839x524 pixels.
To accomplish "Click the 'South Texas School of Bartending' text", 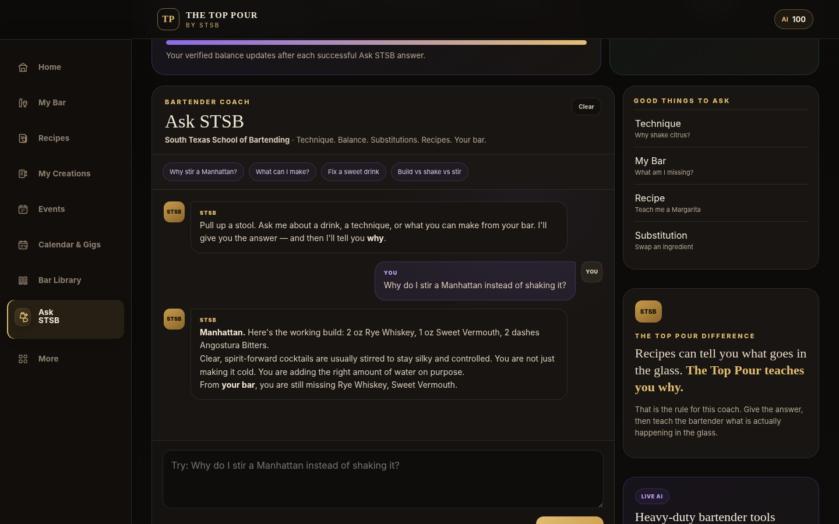I will [227, 140].
